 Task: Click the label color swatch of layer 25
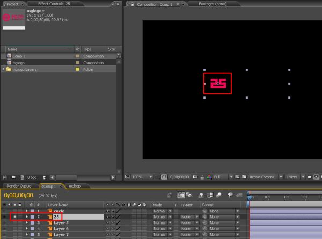(32, 216)
